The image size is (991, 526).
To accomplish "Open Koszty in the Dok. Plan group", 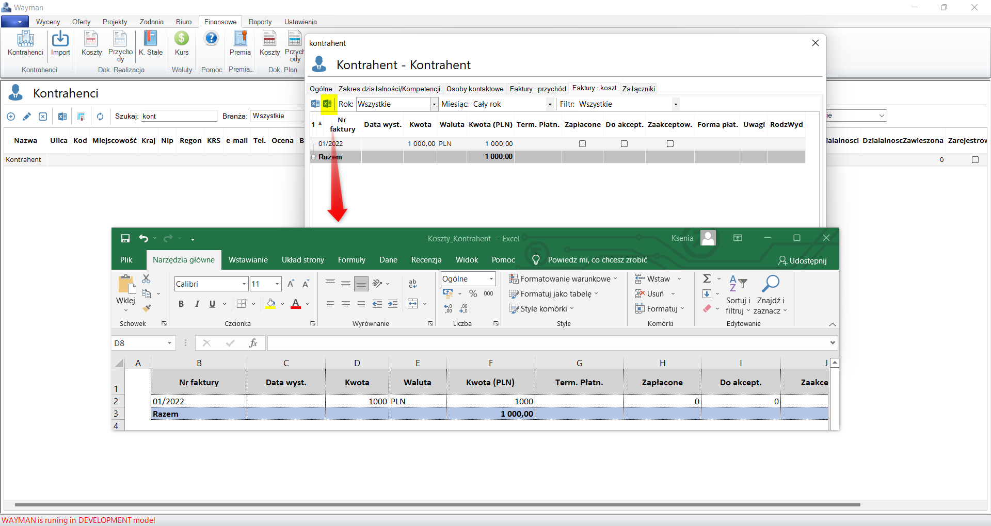I will coord(269,43).
